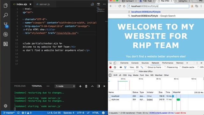Open editor More Actions ellipsis
204x115 pixels.
pos(104,4)
